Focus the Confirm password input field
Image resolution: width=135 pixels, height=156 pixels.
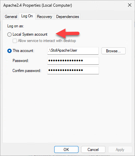click(x=73, y=70)
